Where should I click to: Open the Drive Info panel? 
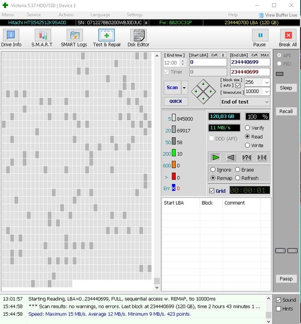tap(11, 38)
